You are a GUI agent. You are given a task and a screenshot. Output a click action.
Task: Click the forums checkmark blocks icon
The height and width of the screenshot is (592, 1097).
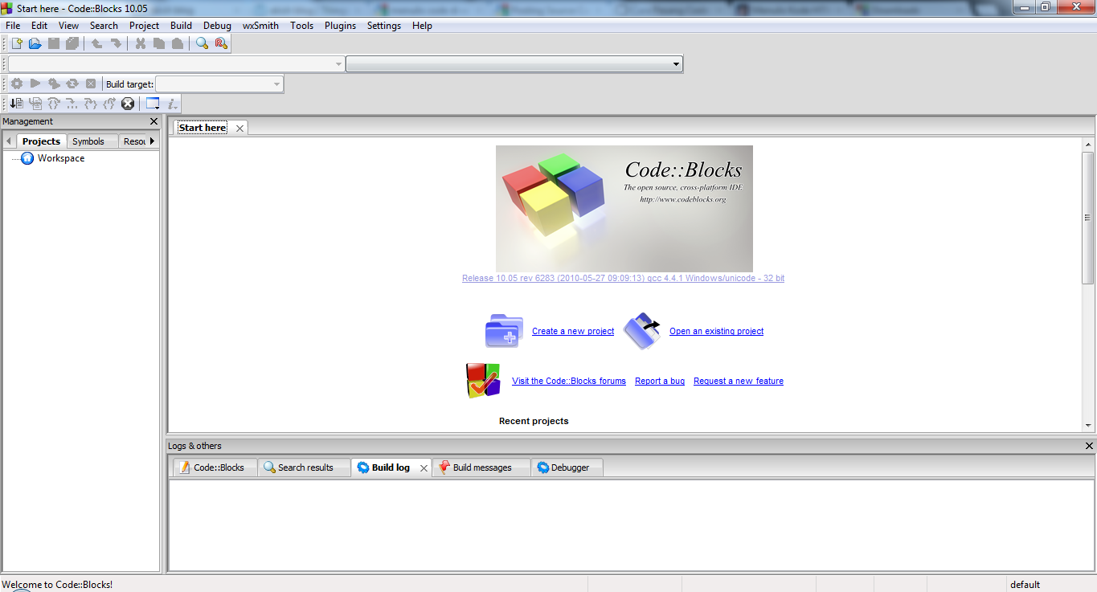coord(483,381)
